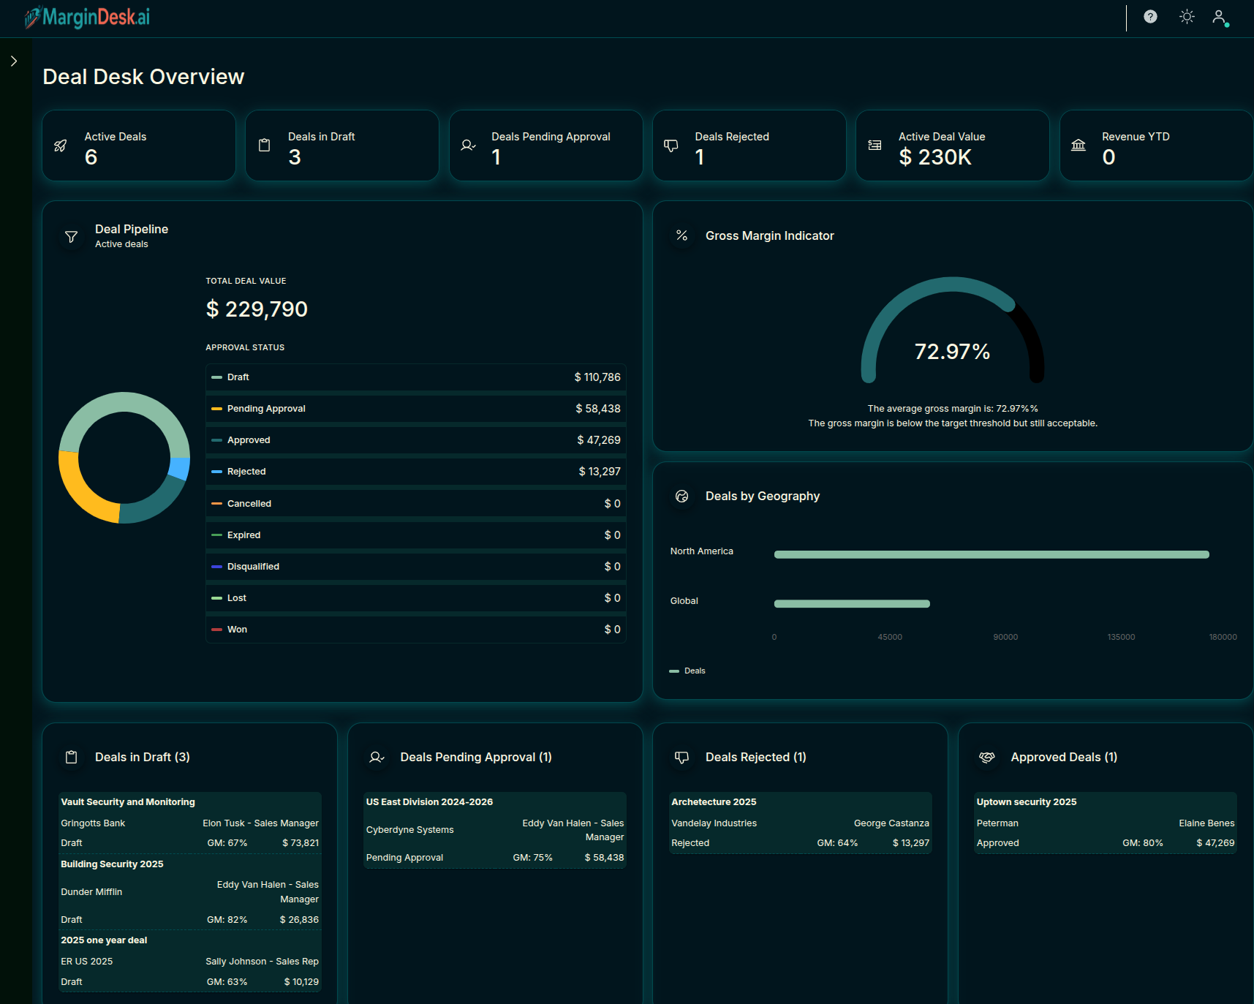
Task: Click the percent icon on Gross Margin Indicator
Action: tap(681, 236)
